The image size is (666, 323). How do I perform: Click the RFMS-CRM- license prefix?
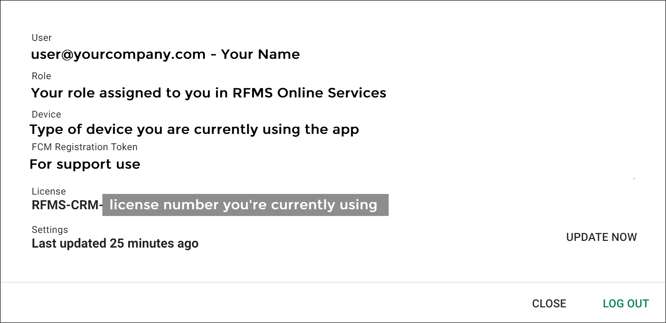(67, 205)
